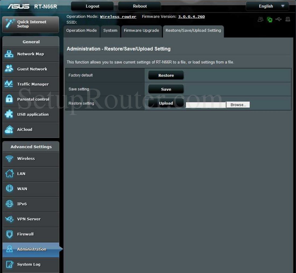Image resolution: width=296 pixels, height=273 pixels.
Task: Switch to the System tab
Action: tap(110, 31)
